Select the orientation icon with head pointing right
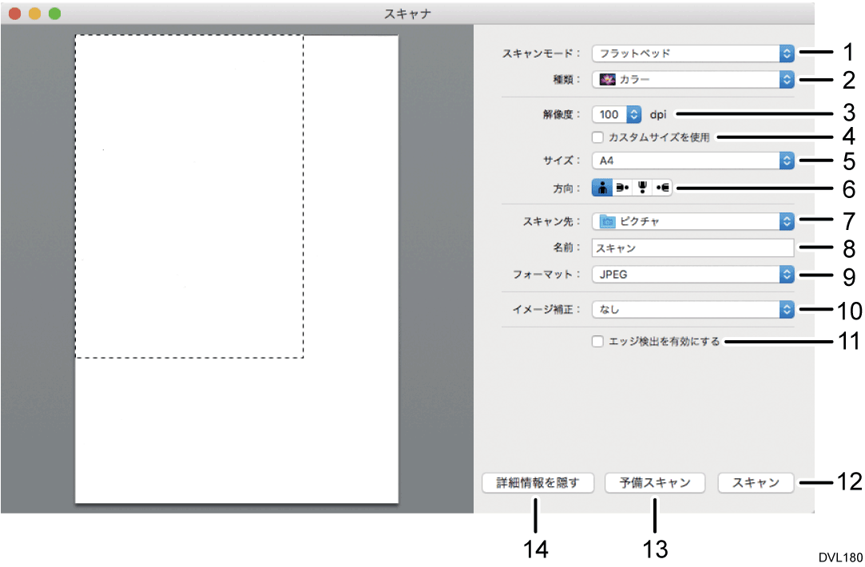This screenshot has width=865, height=567. tap(623, 188)
